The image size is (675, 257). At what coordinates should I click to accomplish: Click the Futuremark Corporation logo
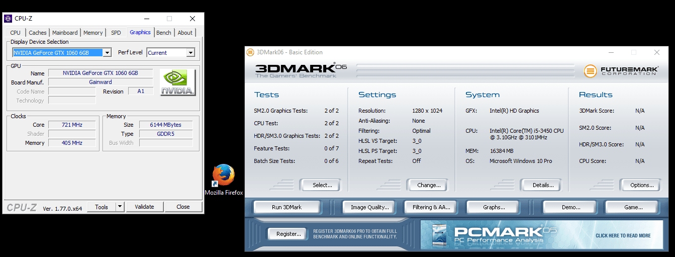[x=620, y=71]
